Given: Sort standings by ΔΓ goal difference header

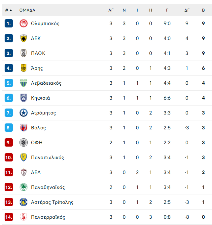Looking at the screenshot, I should (187, 10).
